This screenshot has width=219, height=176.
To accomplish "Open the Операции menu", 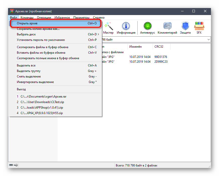I will (44, 18).
